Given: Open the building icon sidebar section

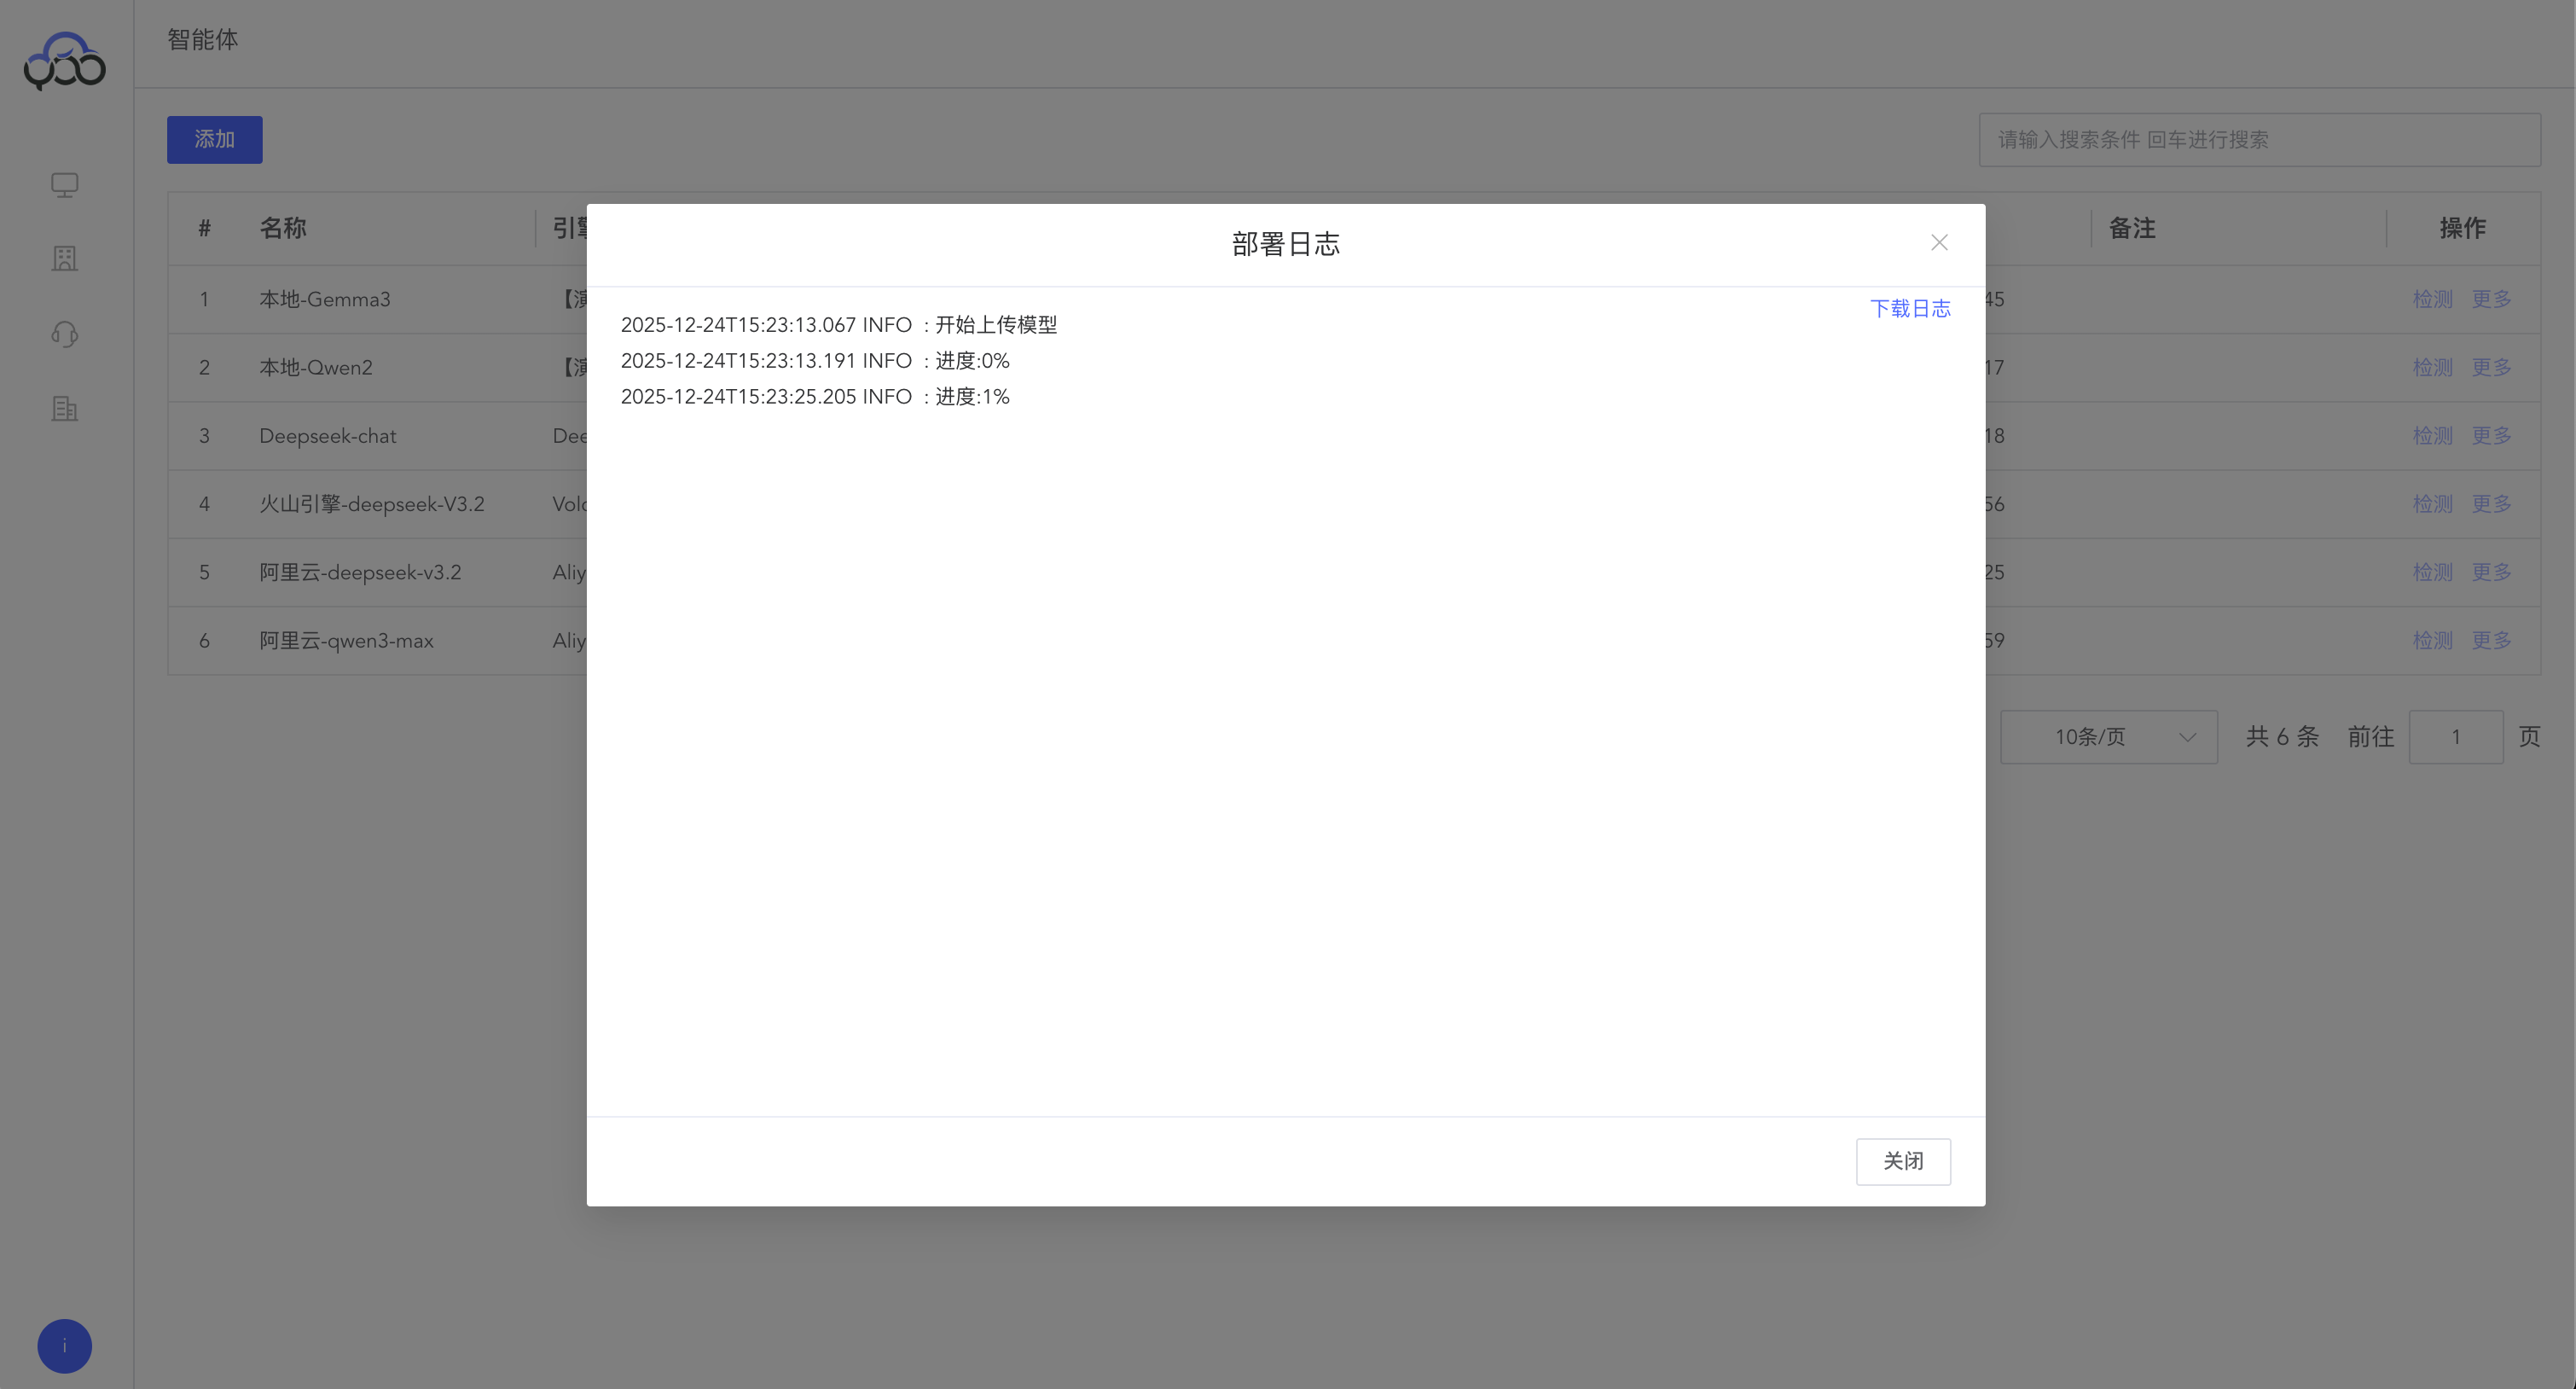Looking at the screenshot, I should (64, 259).
